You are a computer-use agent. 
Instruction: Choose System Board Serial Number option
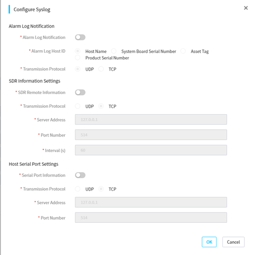pyautogui.click(x=113, y=51)
